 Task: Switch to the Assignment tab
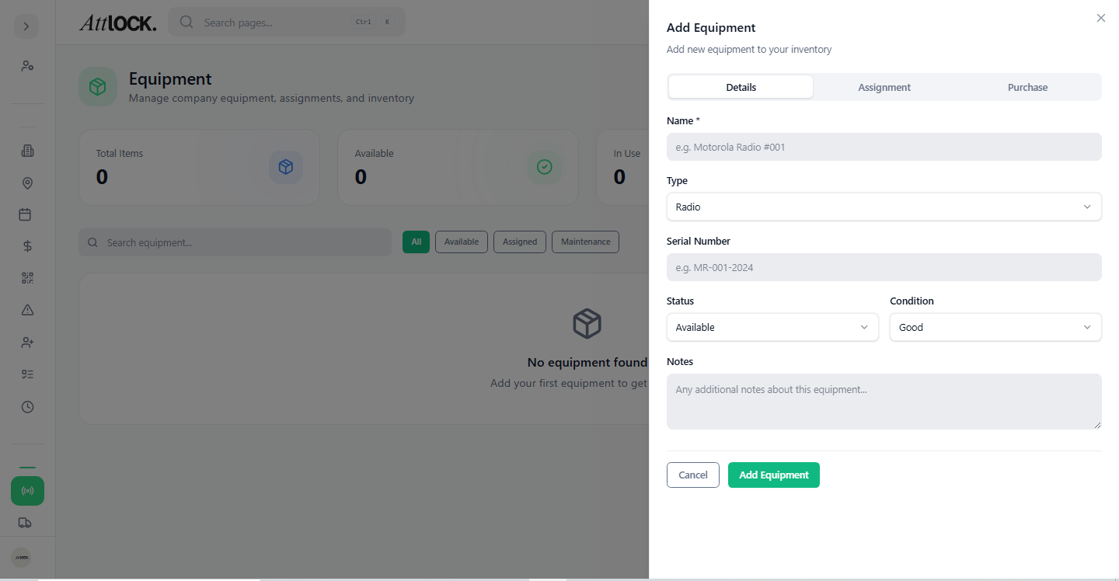[884, 87]
